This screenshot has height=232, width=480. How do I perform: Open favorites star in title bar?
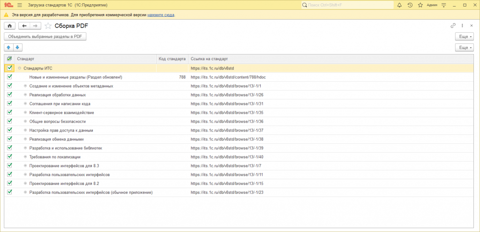point(420,5)
